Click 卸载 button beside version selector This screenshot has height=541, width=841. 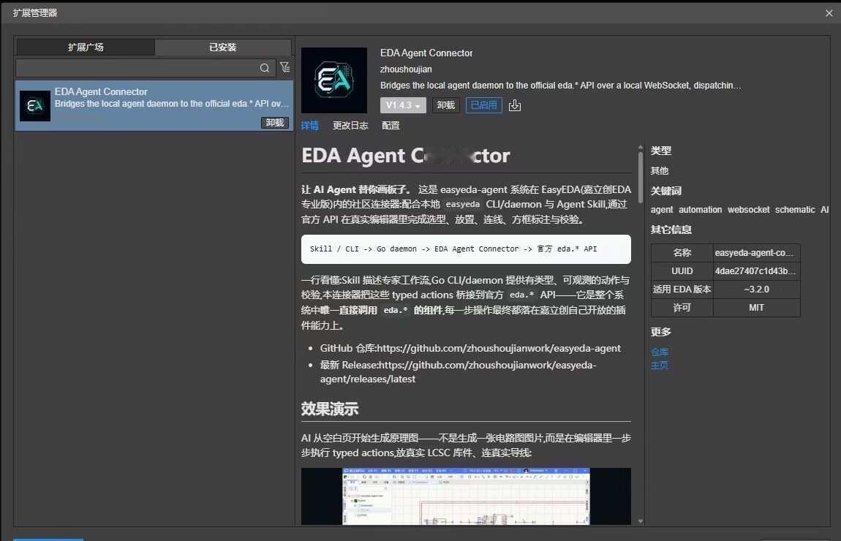[445, 105]
